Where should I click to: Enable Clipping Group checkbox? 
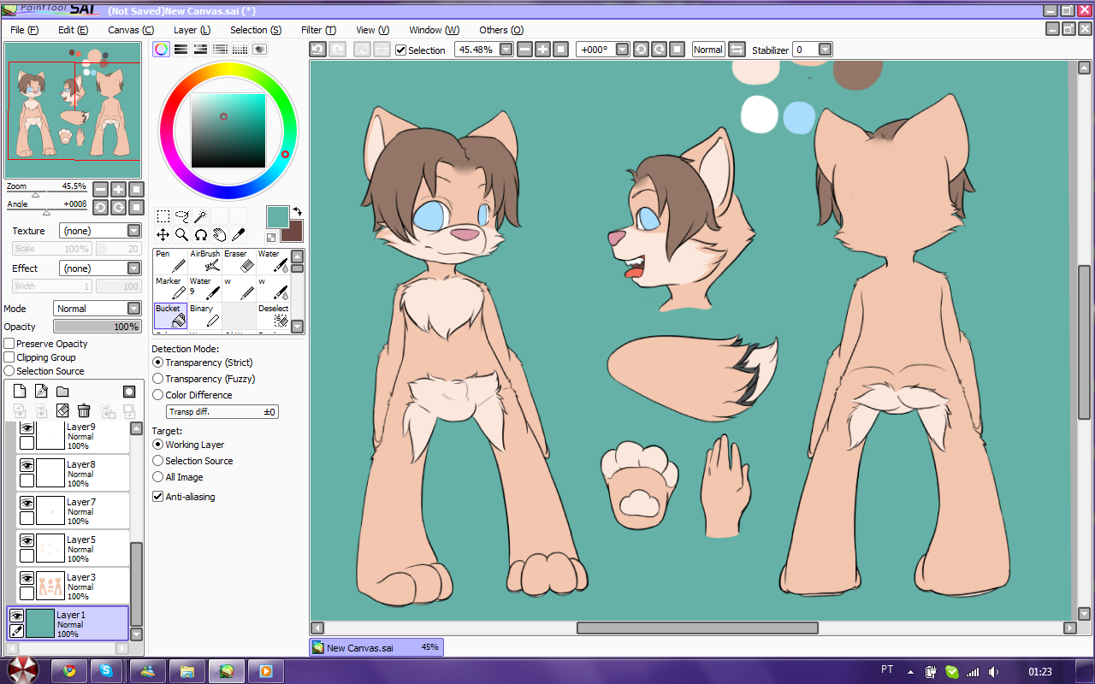tap(9, 357)
